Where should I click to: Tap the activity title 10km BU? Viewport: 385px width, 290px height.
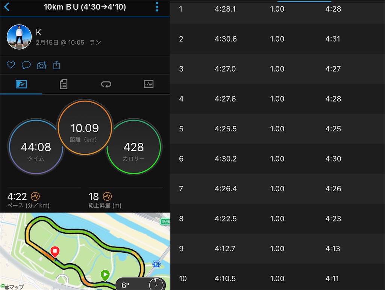(x=85, y=7)
